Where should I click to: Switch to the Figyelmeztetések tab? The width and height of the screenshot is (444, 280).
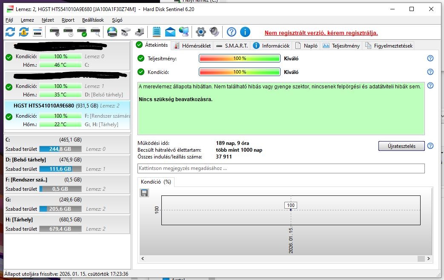(x=389, y=46)
